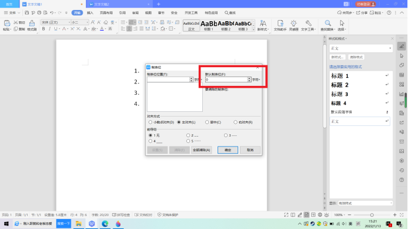Click the Center align paragraph icon
Viewport: 408px width, 229px height.
(x=129, y=29)
